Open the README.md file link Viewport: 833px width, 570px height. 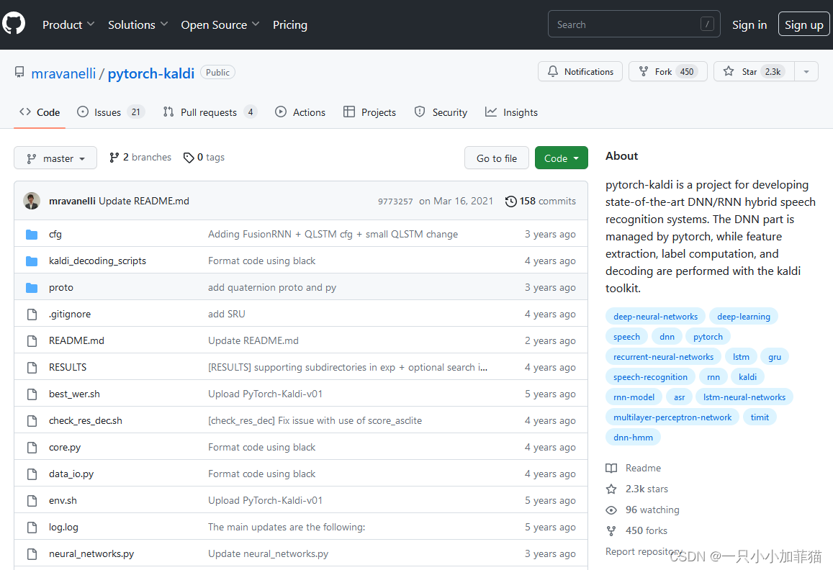tap(76, 340)
